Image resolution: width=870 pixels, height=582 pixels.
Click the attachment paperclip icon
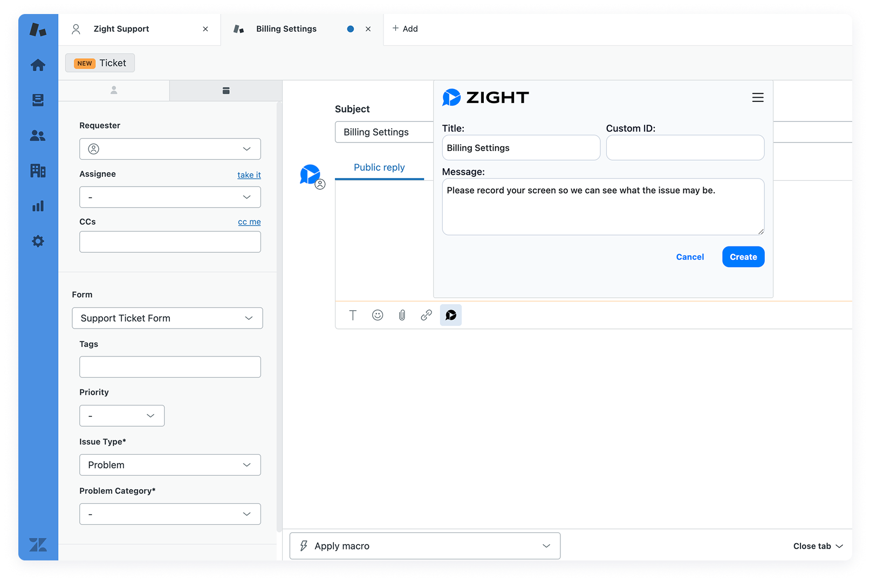click(x=402, y=315)
